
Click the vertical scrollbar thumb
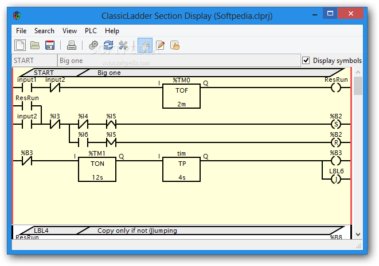[x=358, y=86]
